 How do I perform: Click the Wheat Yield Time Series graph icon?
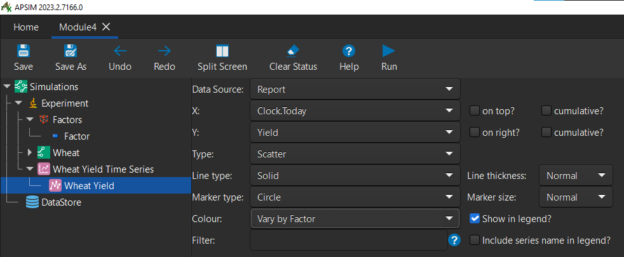pyautogui.click(x=43, y=169)
